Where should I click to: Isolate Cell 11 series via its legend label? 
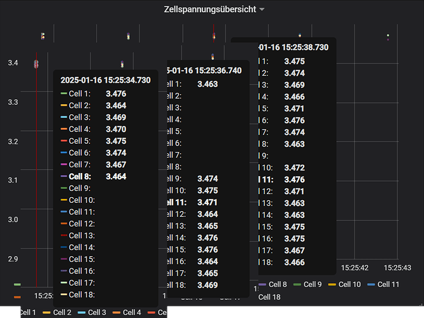click(388, 284)
